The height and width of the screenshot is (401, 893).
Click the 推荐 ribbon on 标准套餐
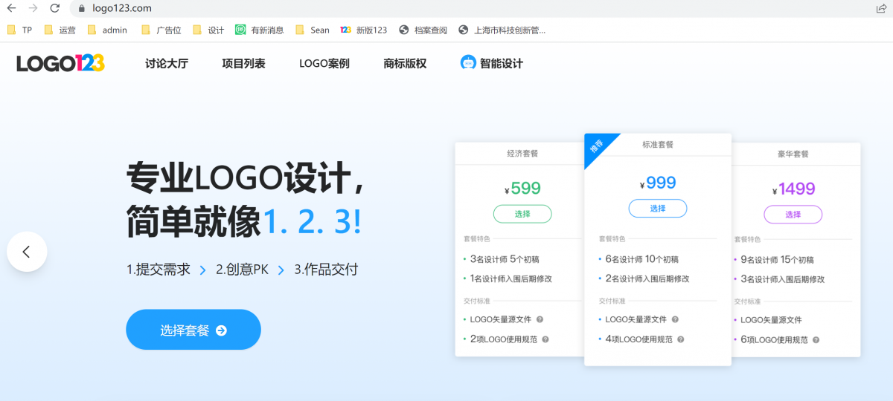(597, 146)
